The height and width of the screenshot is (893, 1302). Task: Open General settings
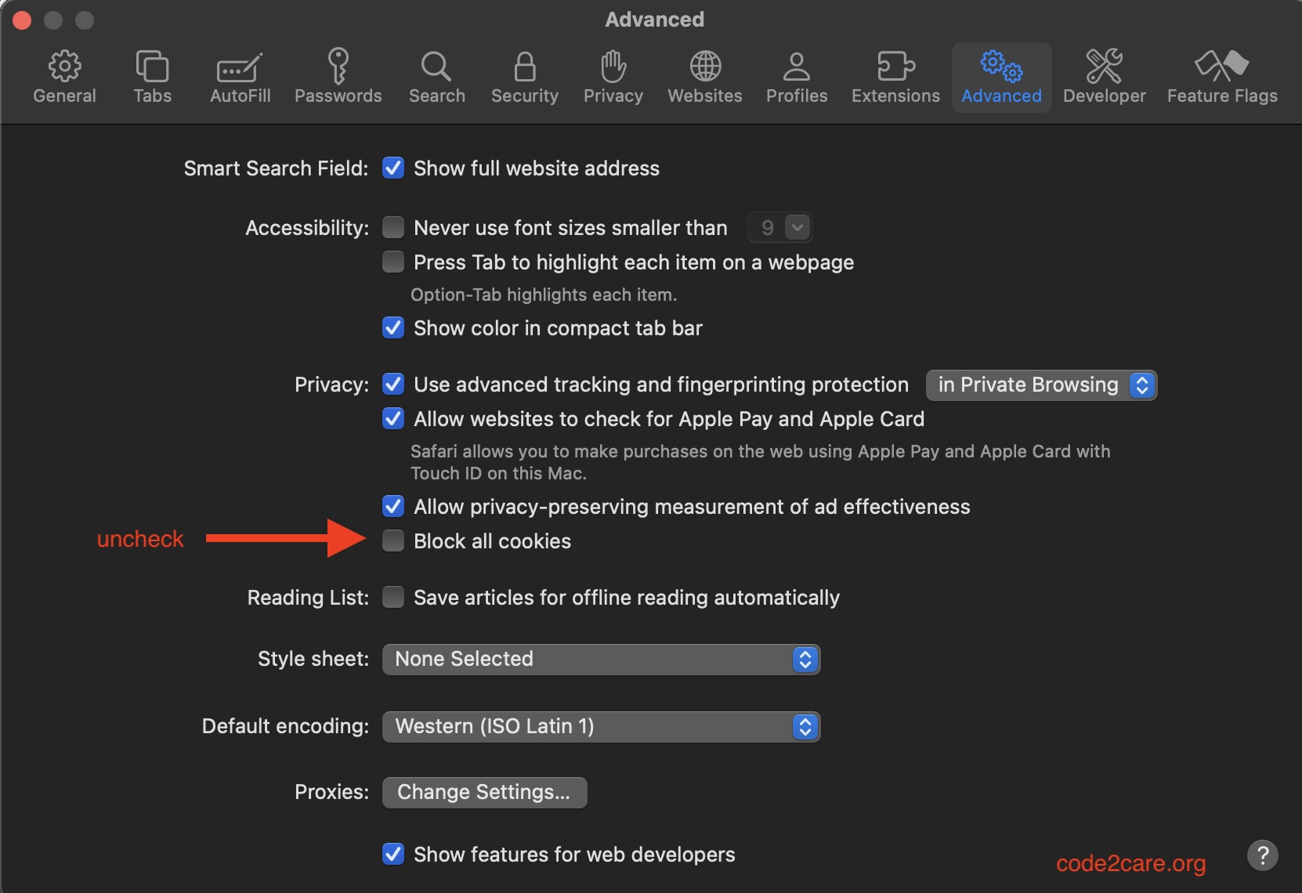(64, 76)
